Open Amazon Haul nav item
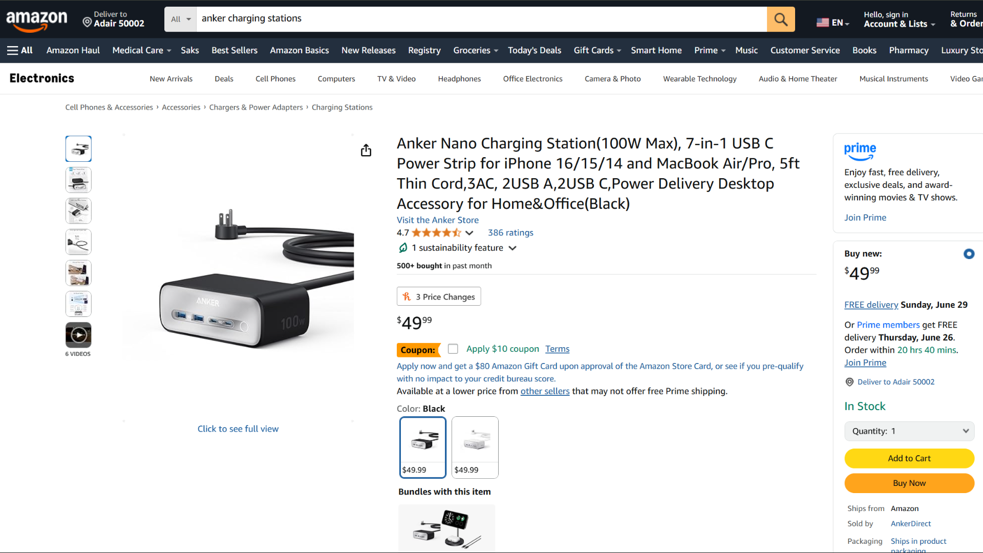The height and width of the screenshot is (553, 983). tap(73, 50)
